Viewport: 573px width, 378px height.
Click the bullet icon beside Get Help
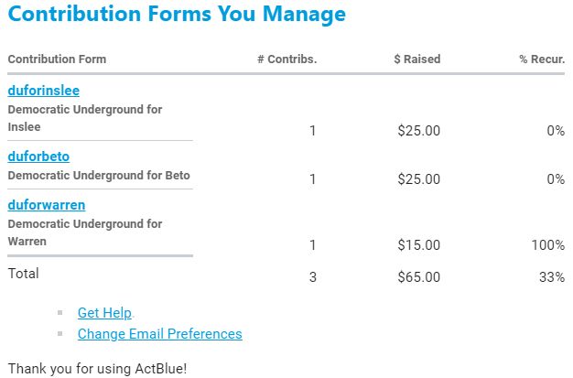tap(60, 313)
